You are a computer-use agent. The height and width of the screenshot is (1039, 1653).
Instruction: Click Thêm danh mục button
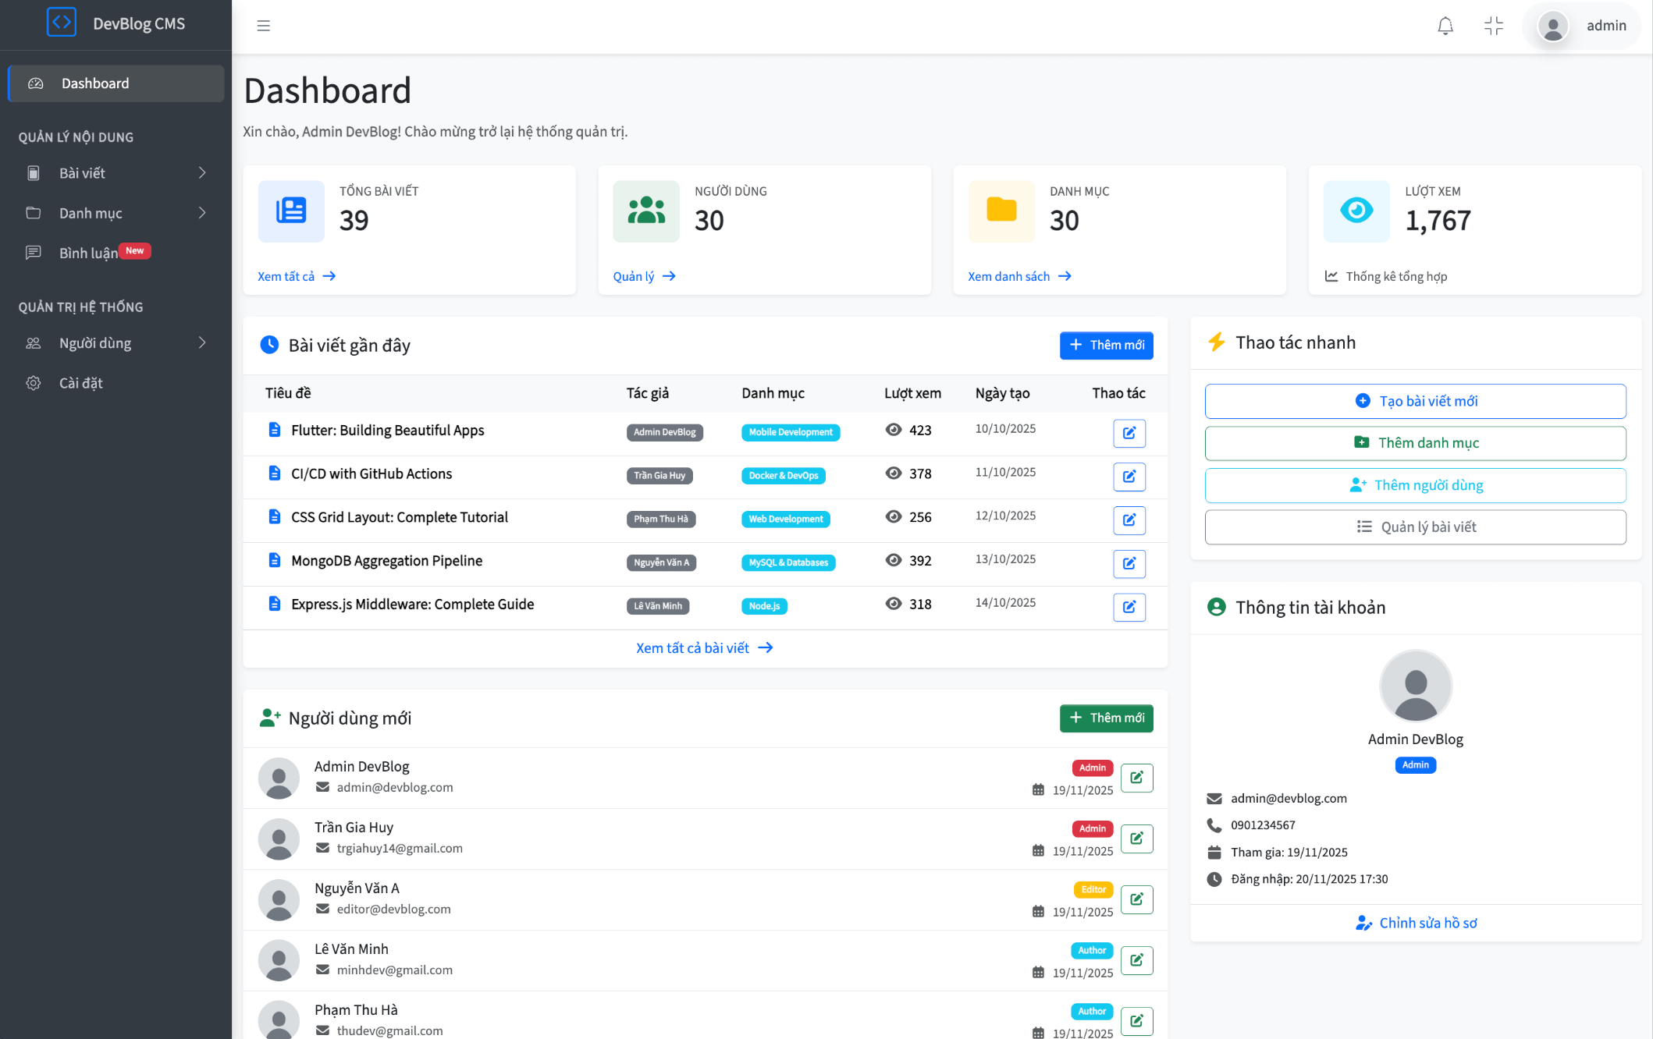tap(1416, 443)
